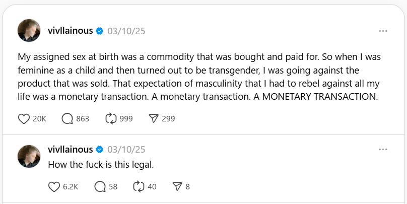Screen dimensions: 407x204
Task: Click the profile avatar on the first post
Action: point(29,30)
